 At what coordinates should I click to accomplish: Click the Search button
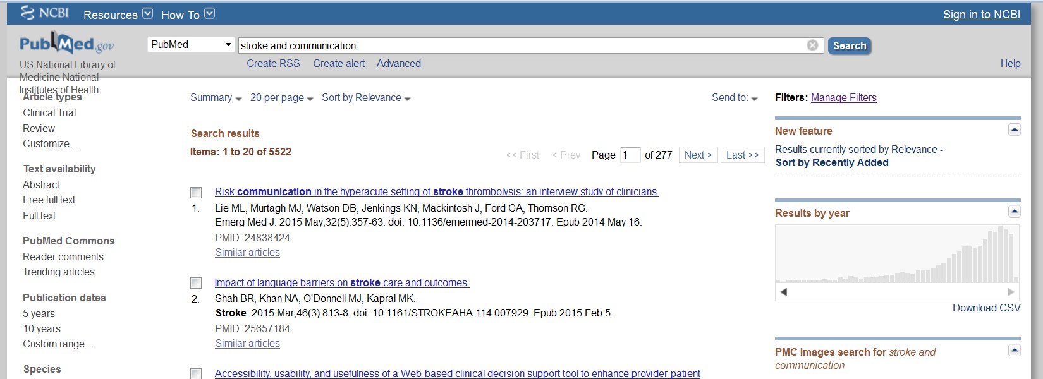(849, 45)
